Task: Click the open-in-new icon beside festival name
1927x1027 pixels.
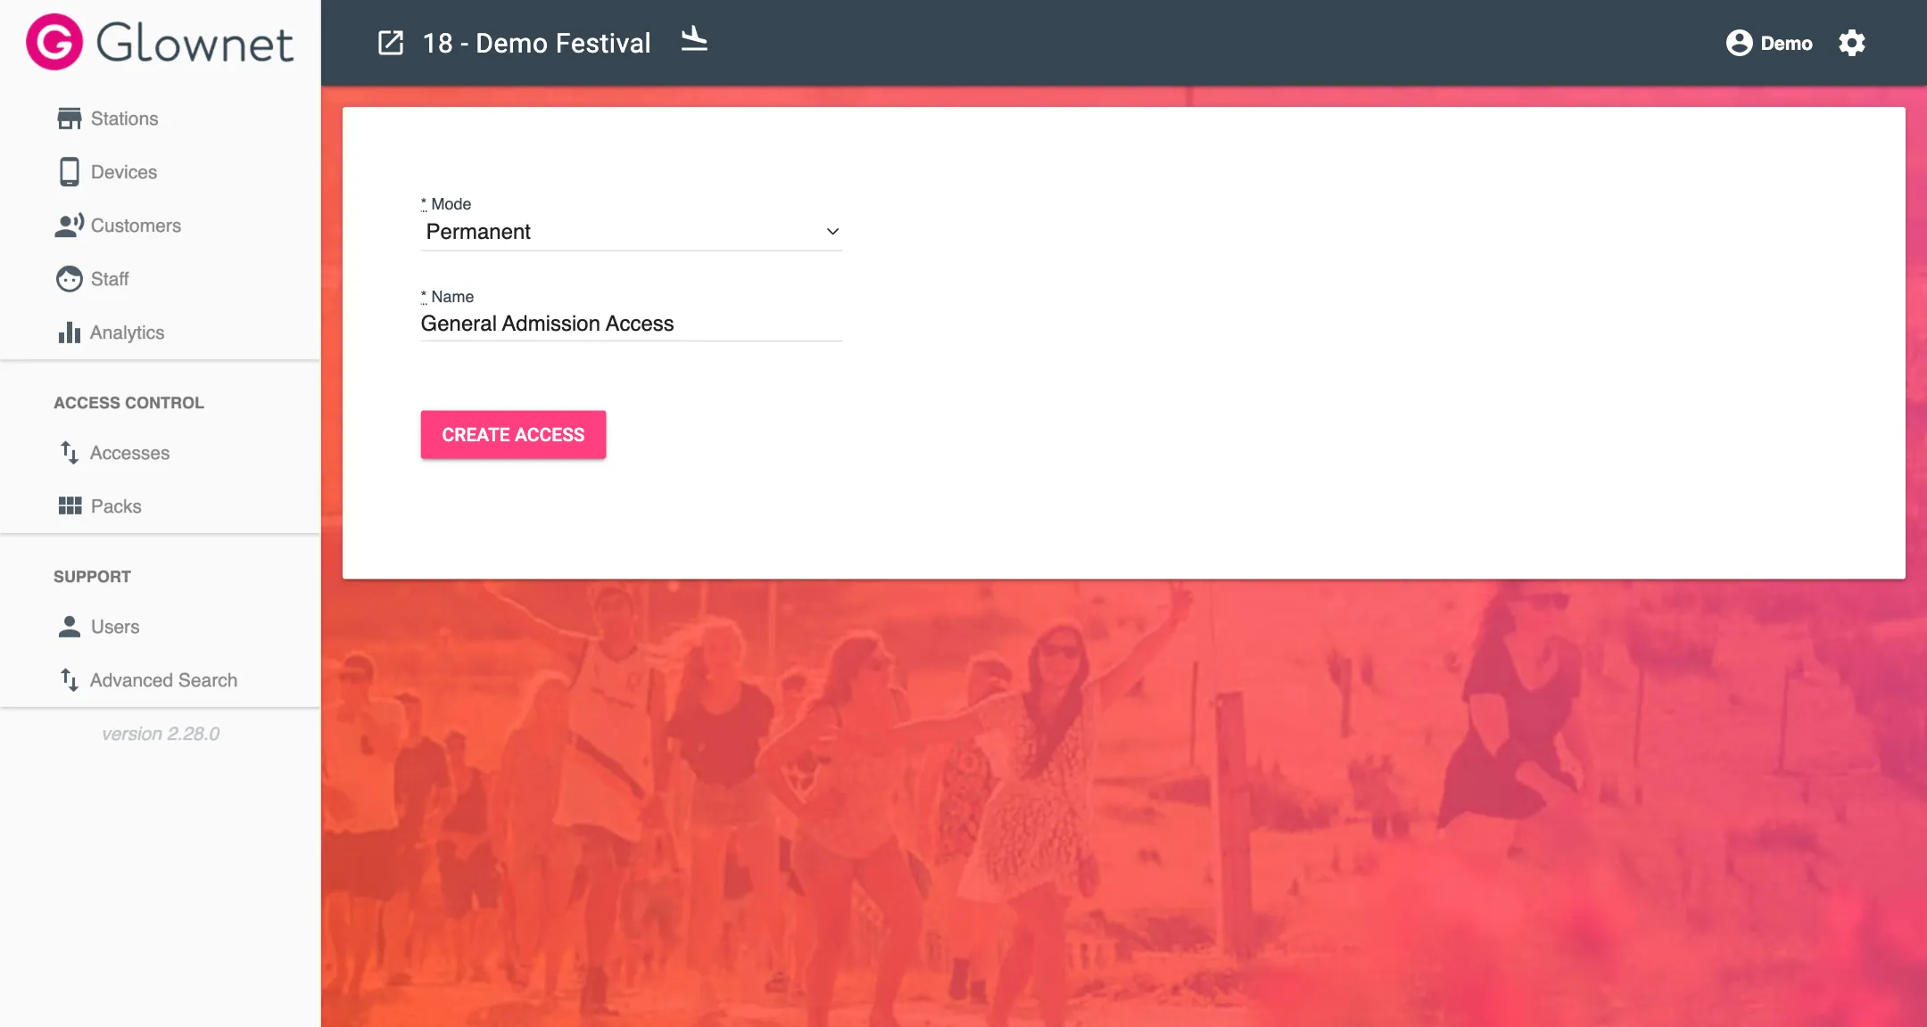Action: pyautogui.click(x=391, y=43)
